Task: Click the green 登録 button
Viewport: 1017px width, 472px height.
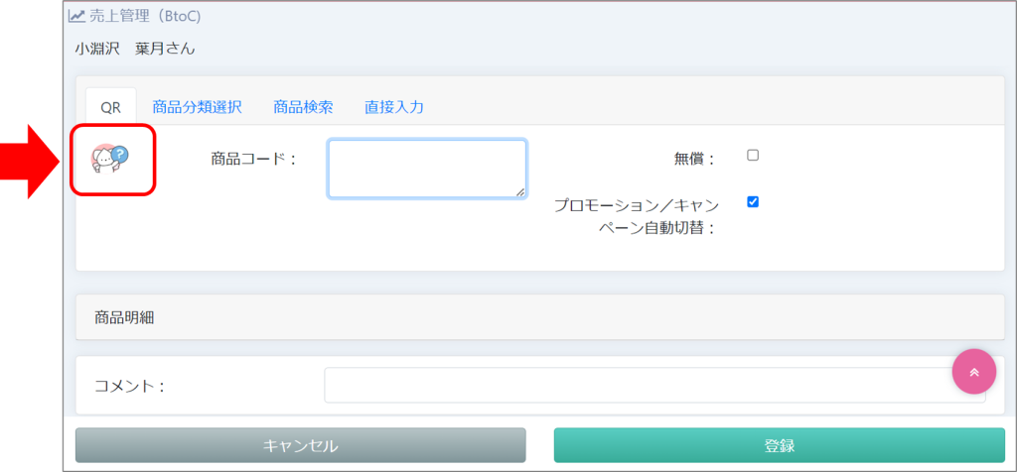Action: point(779,445)
